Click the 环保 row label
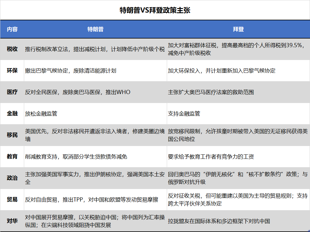Screen dimensions: 310x232 coord(12,71)
